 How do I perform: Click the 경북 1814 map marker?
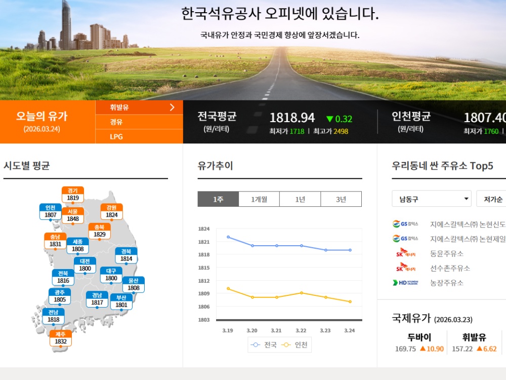coord(126,255)
